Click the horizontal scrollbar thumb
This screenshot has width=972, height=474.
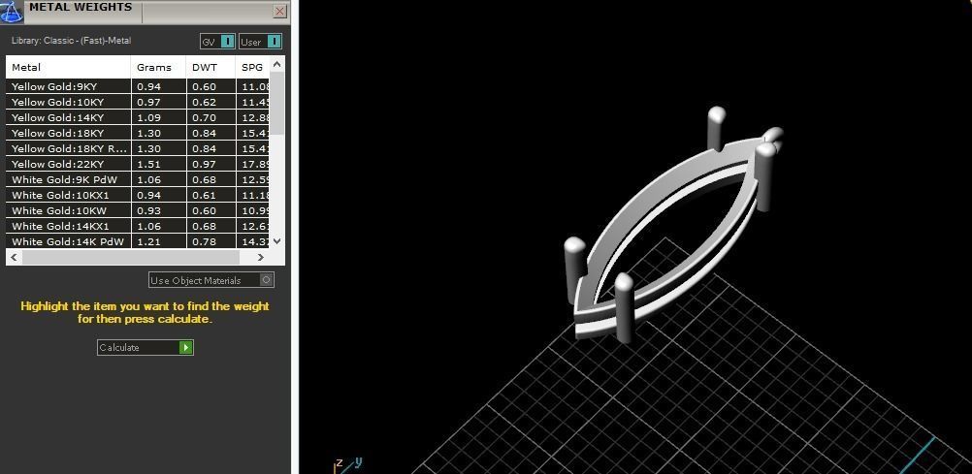pyautogui.click(x=131, y=257)
